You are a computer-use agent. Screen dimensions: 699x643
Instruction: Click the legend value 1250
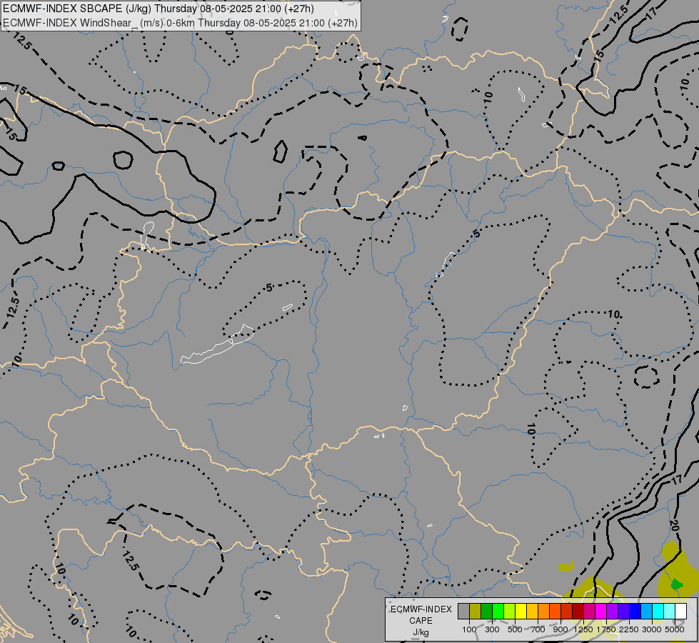coord(583,629)
